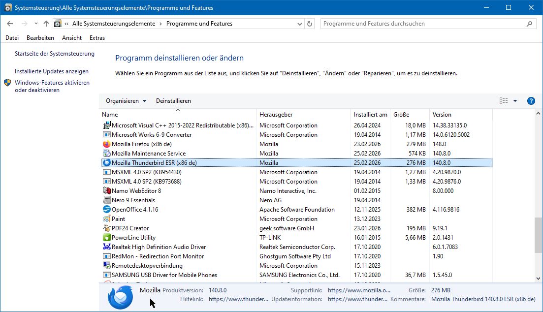The height and width of the screenshot is (312, 543).
Task: Open the Ansicht menu
Action: tap(72, 38)
